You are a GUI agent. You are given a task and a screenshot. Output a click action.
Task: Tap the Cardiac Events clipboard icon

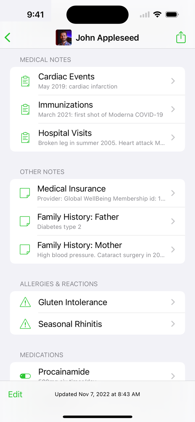point(25,81)
